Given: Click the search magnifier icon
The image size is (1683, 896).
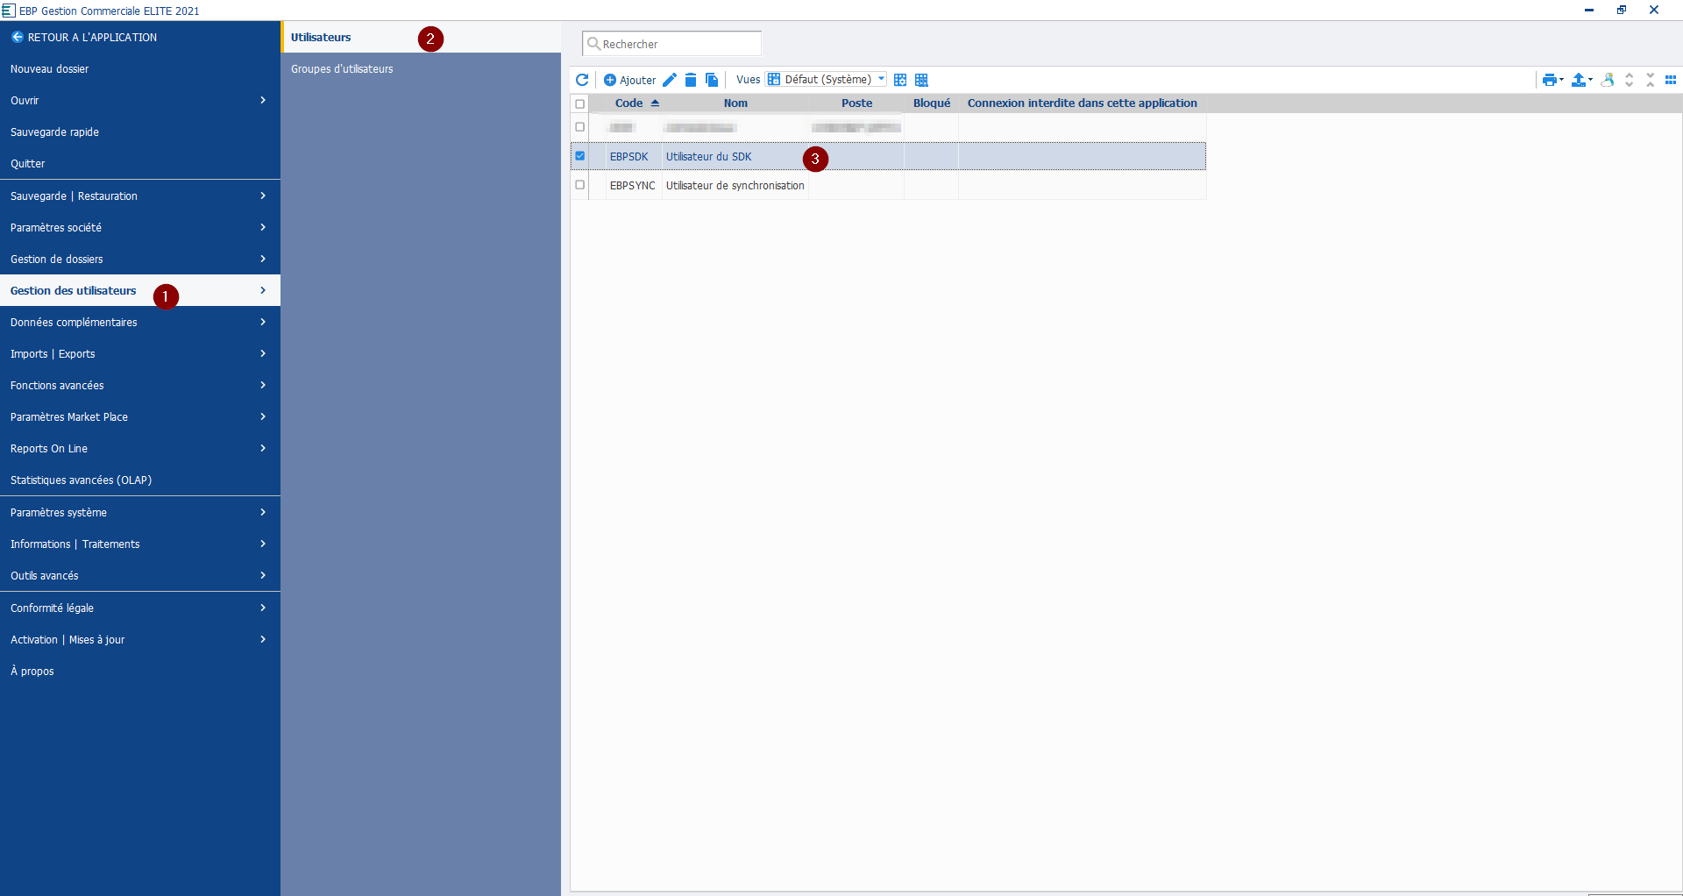Looking at the screenshot, I should [593, 44].
